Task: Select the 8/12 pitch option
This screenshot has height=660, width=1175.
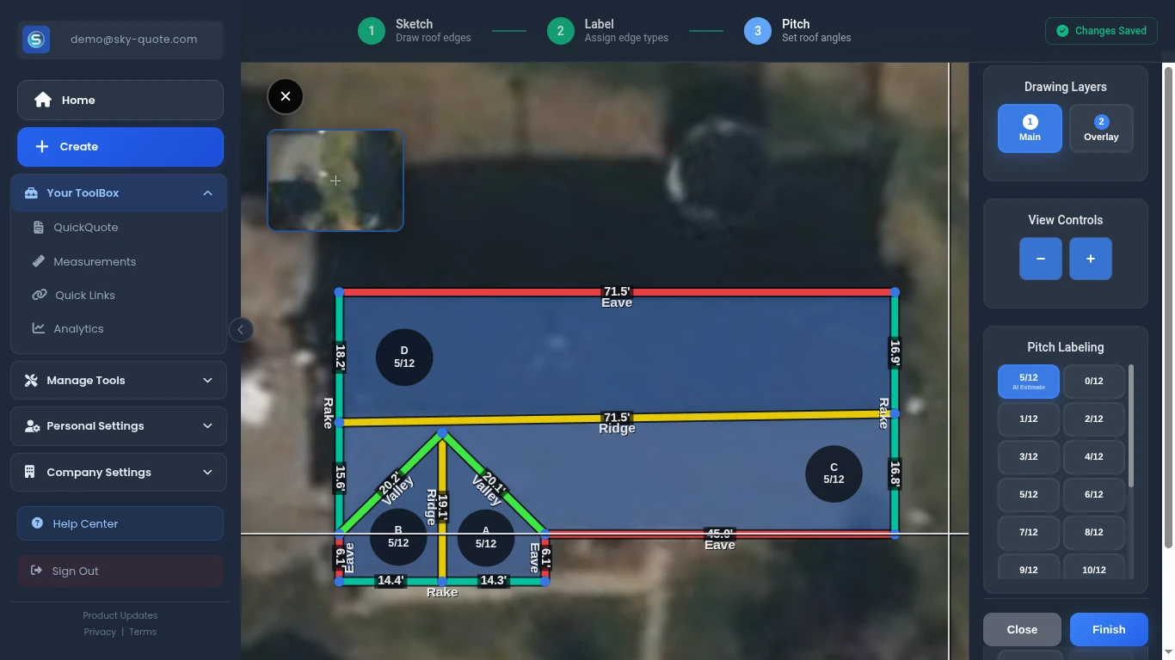Action: (x=1093, y=532)
